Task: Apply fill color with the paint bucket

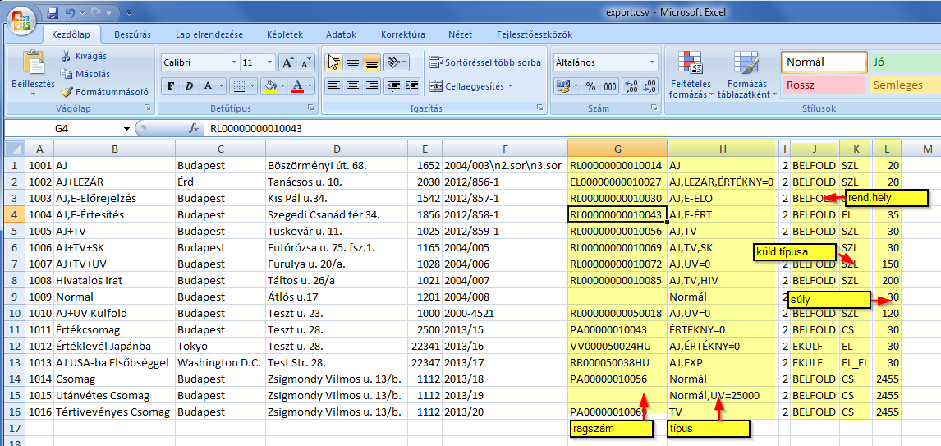Action: click(270, 86)
